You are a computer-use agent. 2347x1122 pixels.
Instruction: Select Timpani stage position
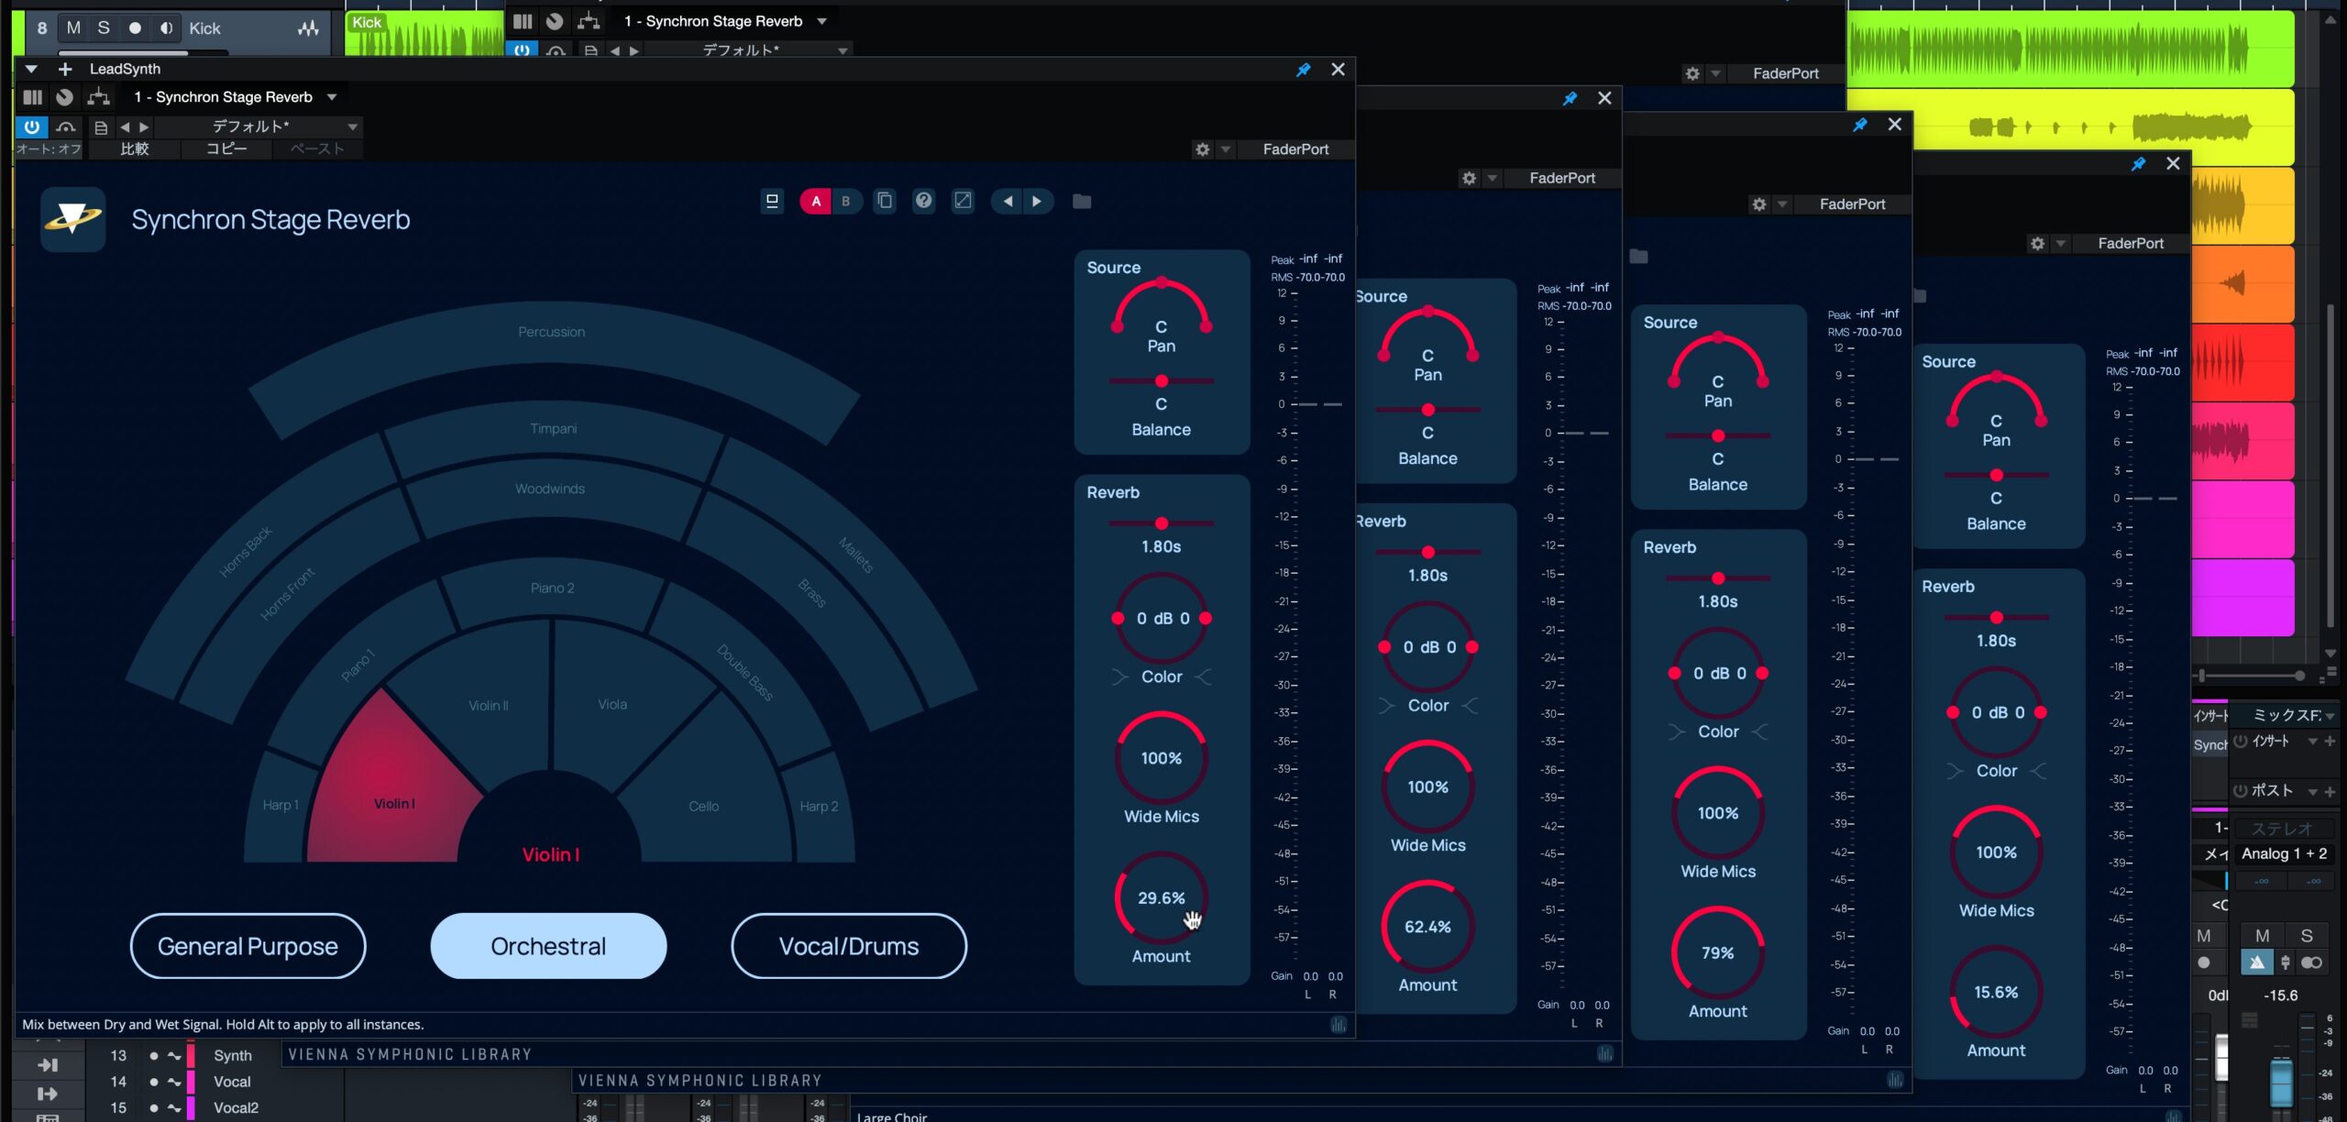point(553,429)
